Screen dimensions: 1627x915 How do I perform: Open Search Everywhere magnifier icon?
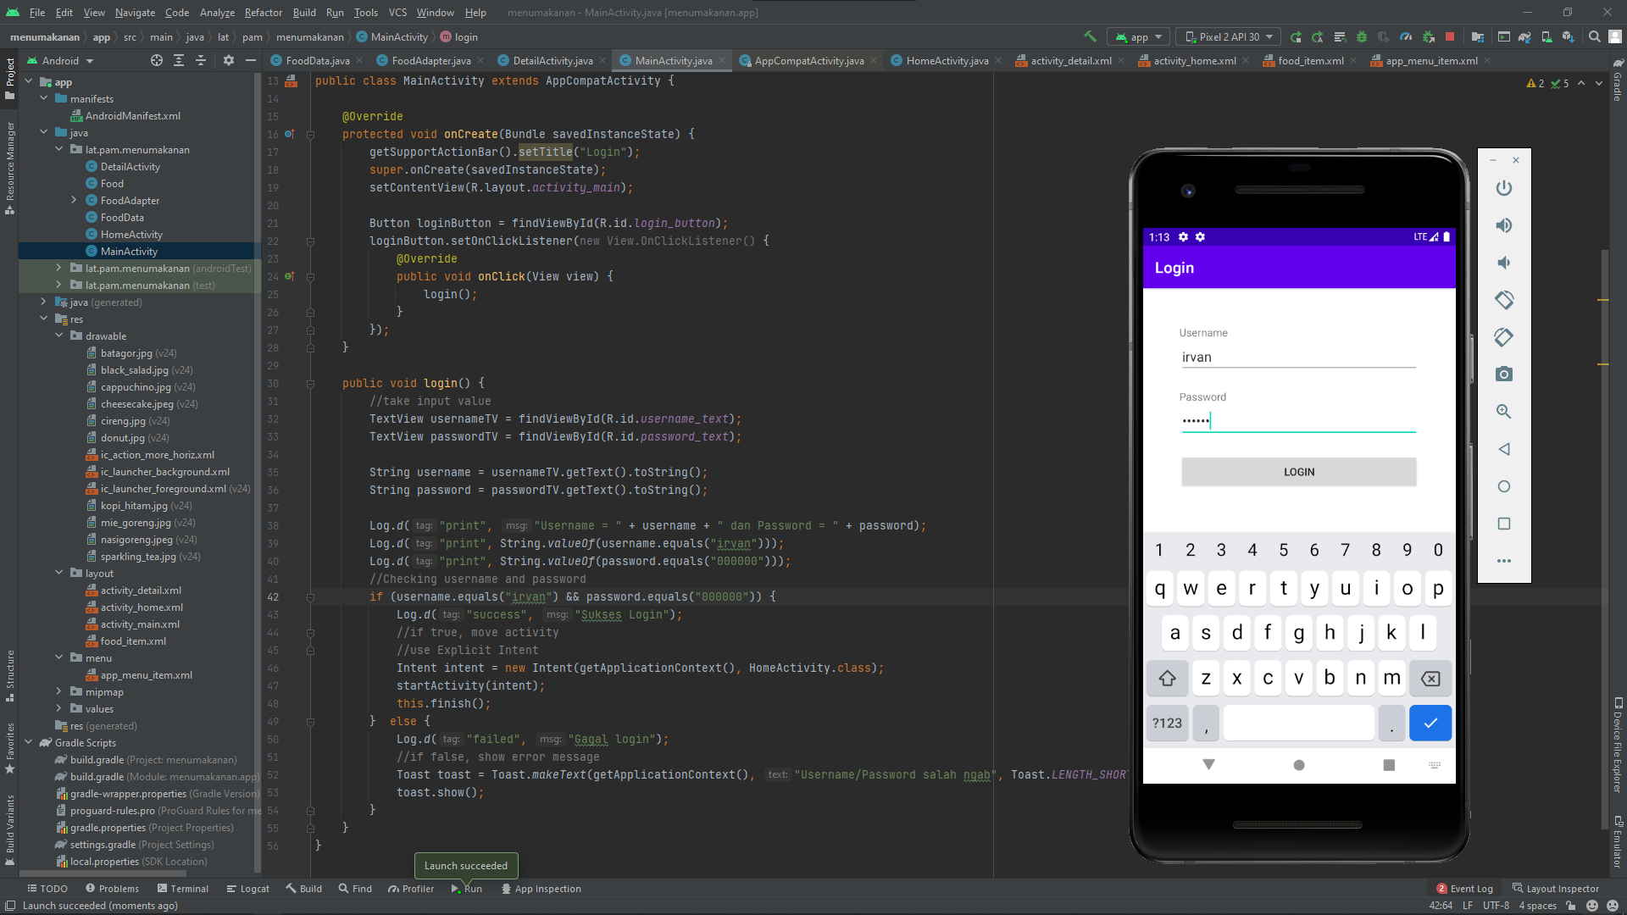point(1594,36)
